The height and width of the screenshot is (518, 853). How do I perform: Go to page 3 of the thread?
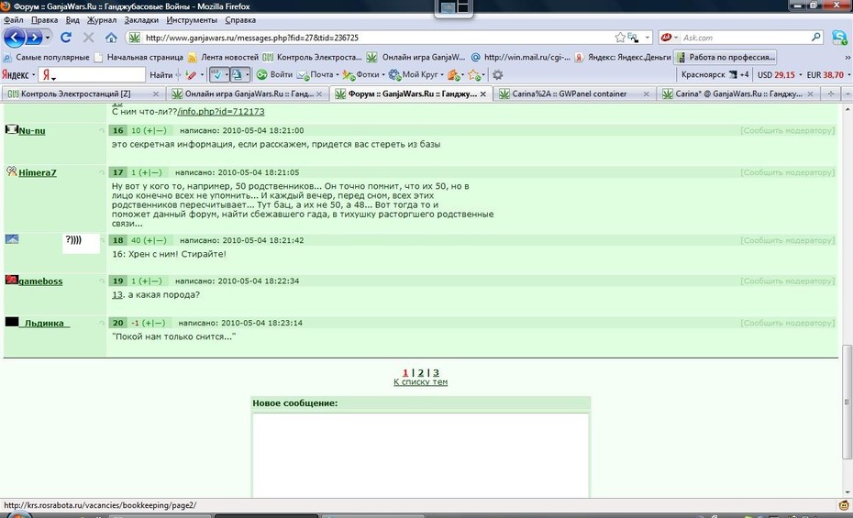click(x=436, y=373)
